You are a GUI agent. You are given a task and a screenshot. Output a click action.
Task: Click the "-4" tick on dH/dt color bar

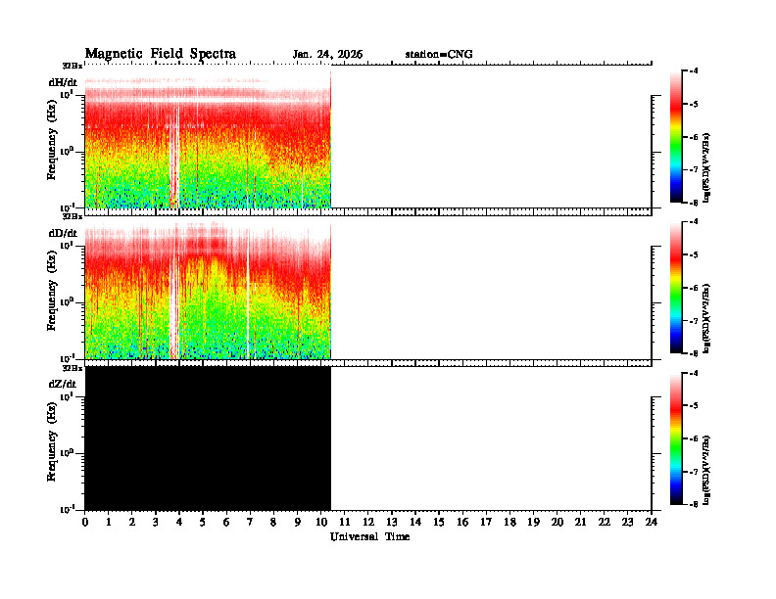point(695,70)
